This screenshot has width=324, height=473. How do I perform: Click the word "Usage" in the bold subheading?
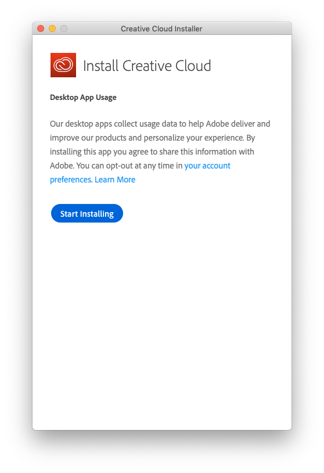[x=106, y=98]
